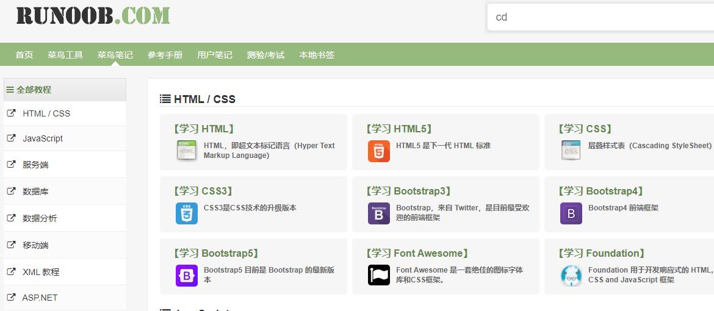714x311 pixels.
Task: Open the 【学习 Foundation】 tutorial title
Action: 602,254
